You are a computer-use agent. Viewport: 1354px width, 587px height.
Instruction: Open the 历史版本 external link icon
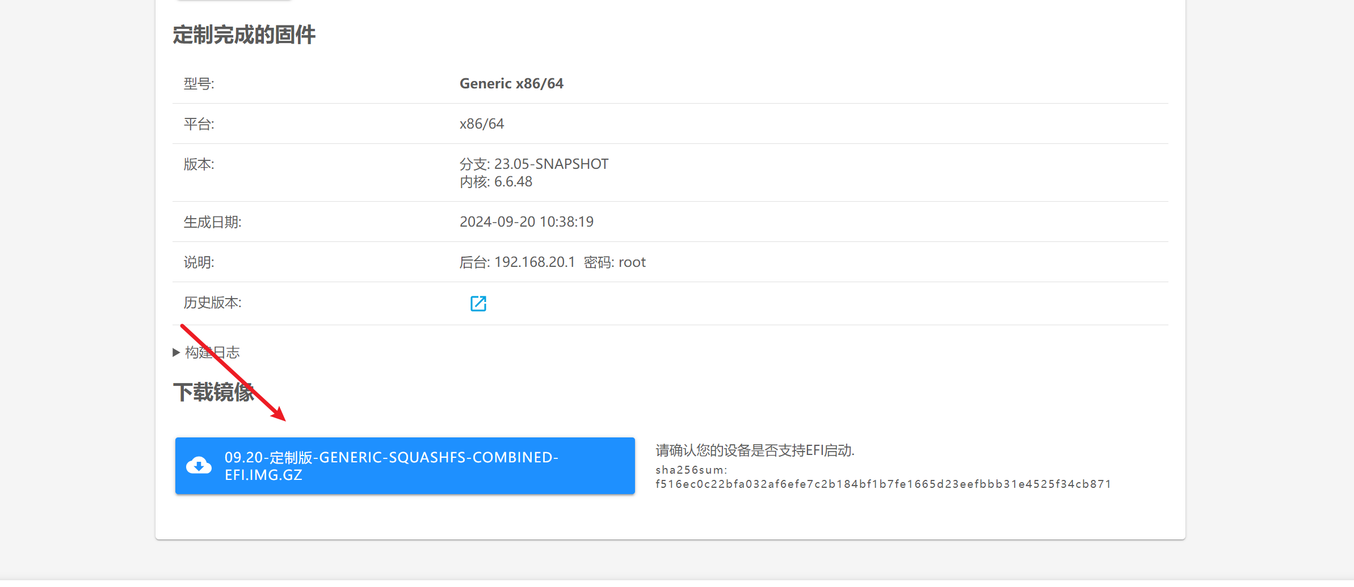pyautogui.click(x=478, y=304)
